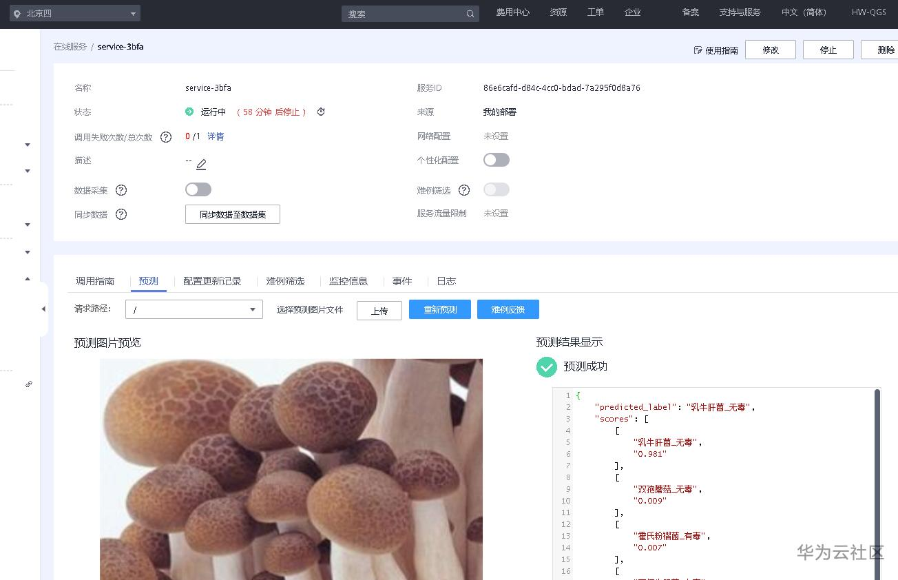Open 费用中心 in the top bar
This screenshot has width=898, height=580.
tap(513, 12)
